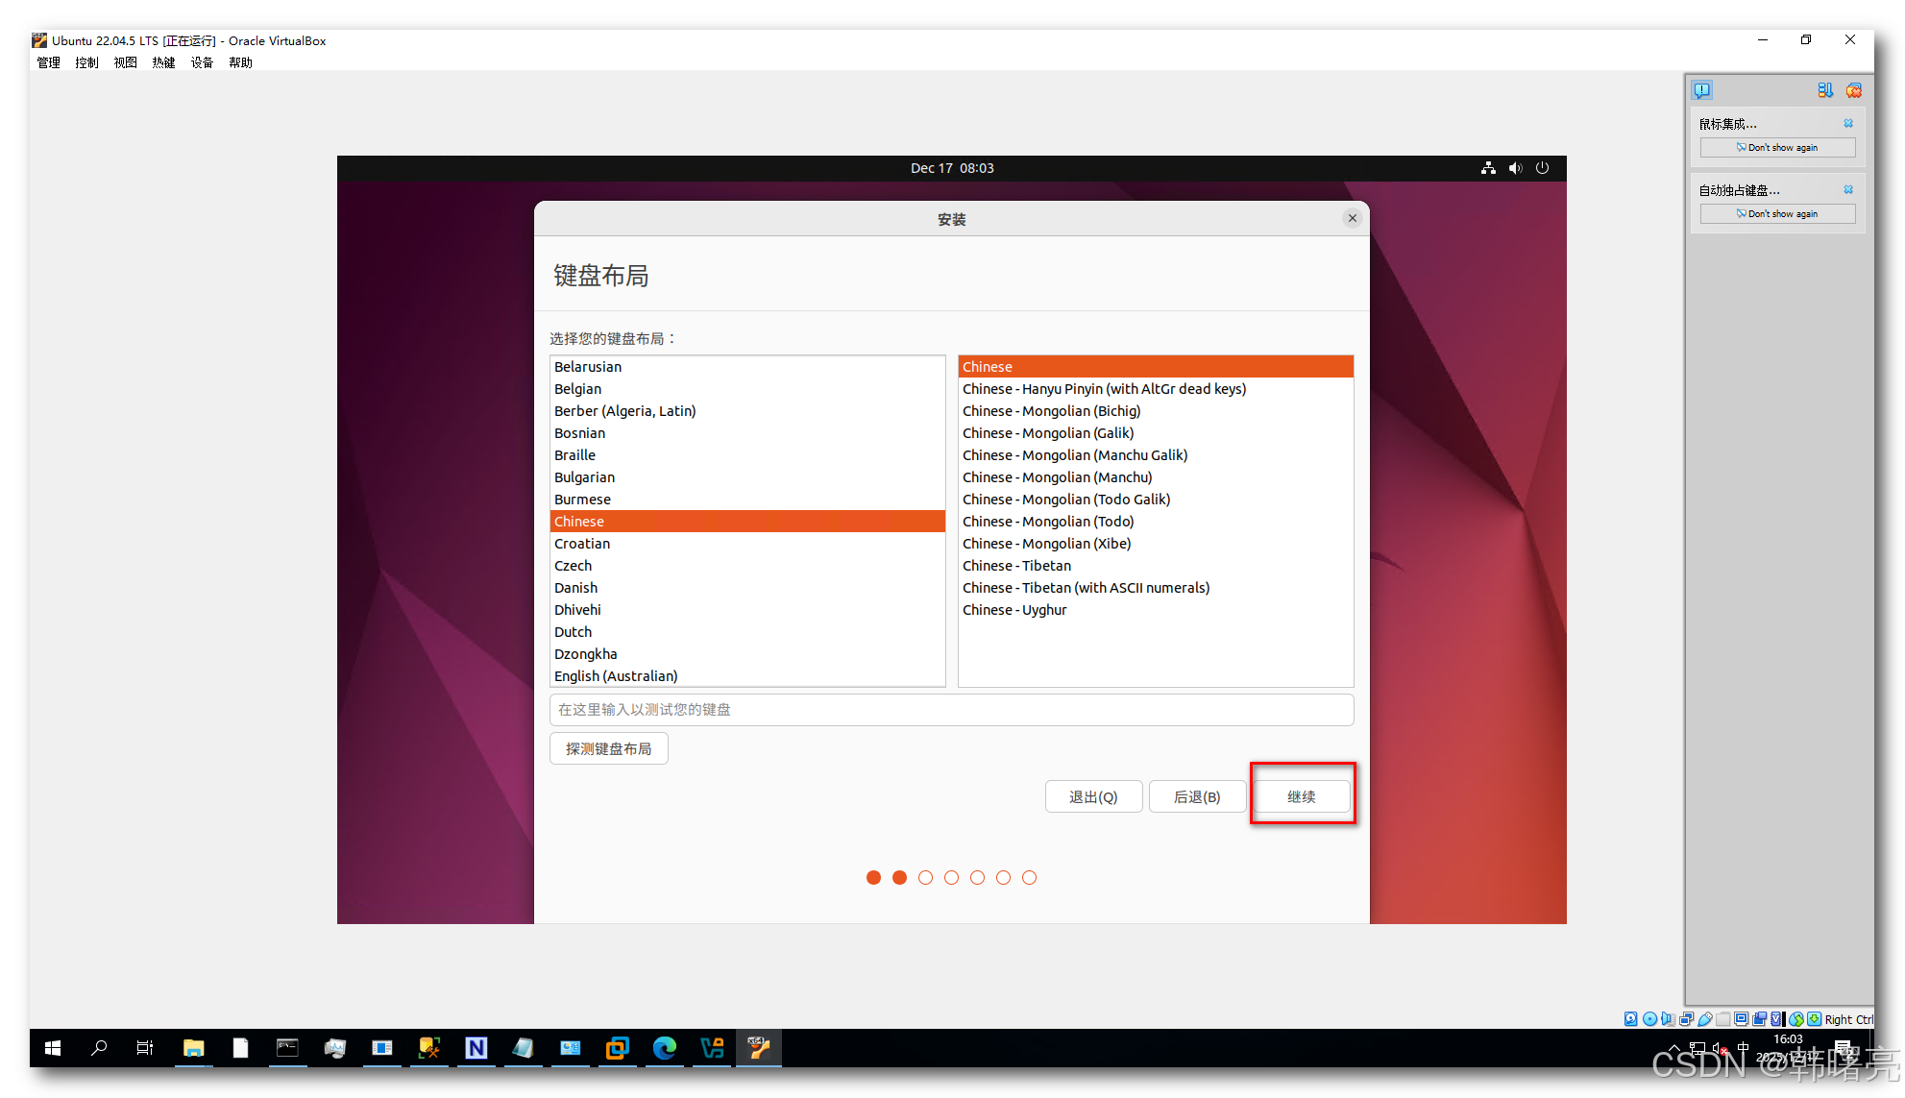Click the network icon in Ubuntu top bar
The height and width of the screenshot is (1098, 1905).
pyautogui.click(x=1488, y=167)
